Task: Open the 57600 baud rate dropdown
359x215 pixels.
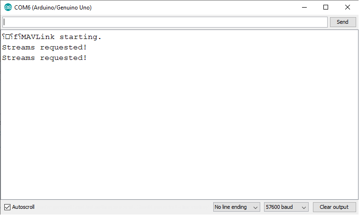Action: click(286, 207)
